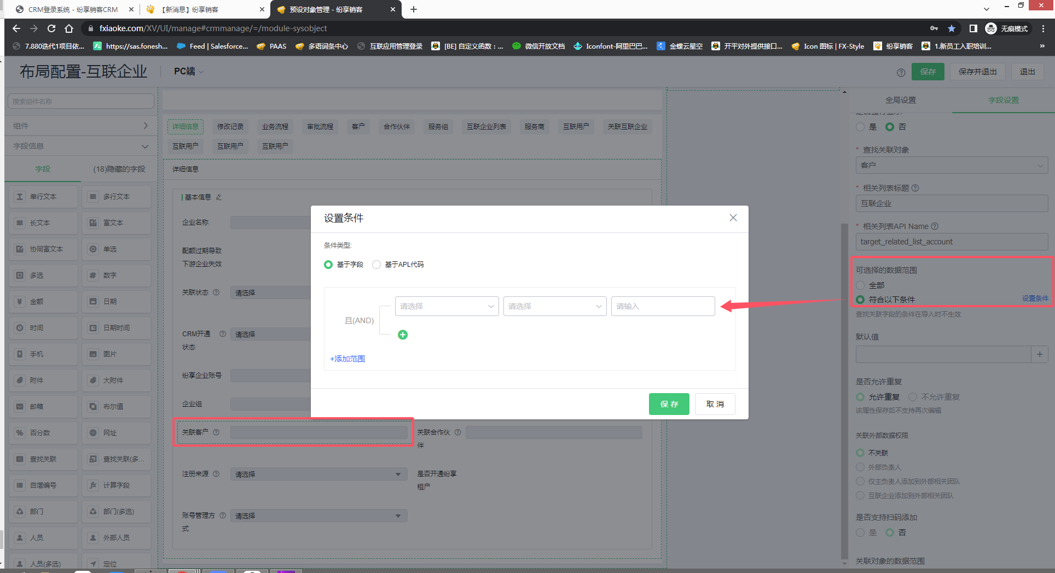1055x573 pixels.
Task: Save the condition with 保存 button
Action: (x=669, y=404)
